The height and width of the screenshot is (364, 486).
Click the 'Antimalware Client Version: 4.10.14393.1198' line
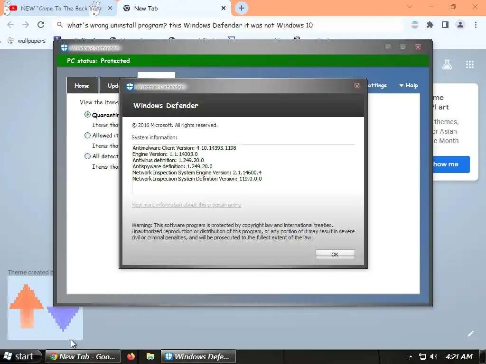pyautogui.click(x=184, y=148)
